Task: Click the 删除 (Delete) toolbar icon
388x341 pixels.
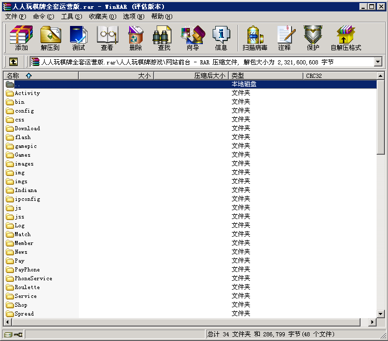Action: point(135,38)
